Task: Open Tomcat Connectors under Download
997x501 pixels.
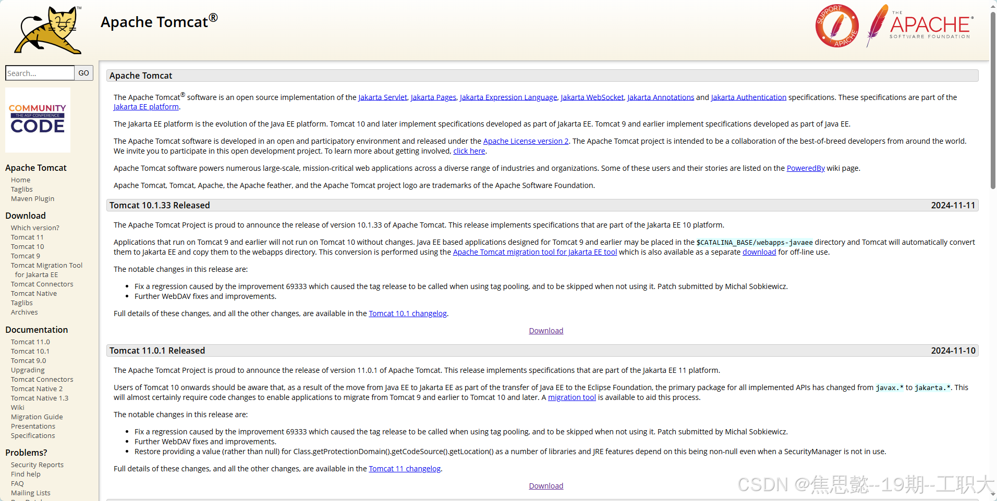Action: (x=42, y=284)
